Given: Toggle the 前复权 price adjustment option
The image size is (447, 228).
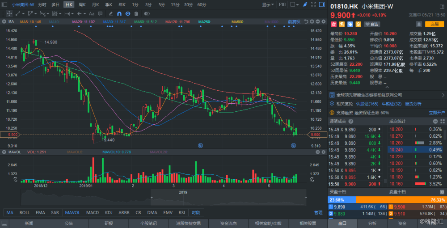Looking at the screenshot, I should click(x=294, y=21).
